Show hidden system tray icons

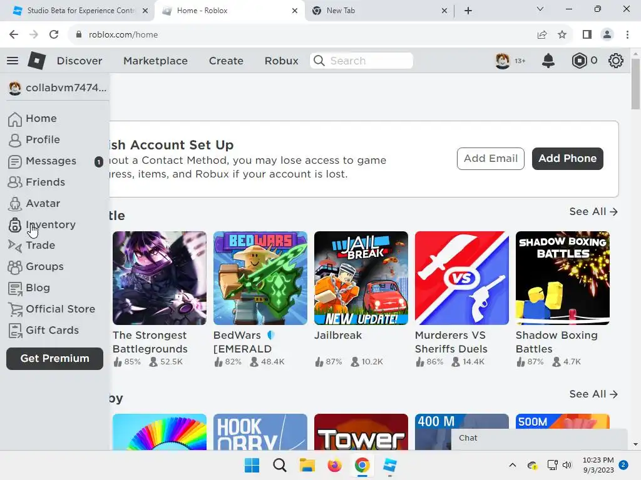[x=512, y=465]
